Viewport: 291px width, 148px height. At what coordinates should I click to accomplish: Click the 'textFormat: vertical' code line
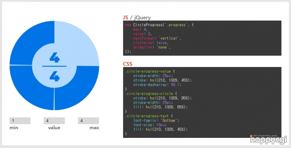tap(157, 38)
